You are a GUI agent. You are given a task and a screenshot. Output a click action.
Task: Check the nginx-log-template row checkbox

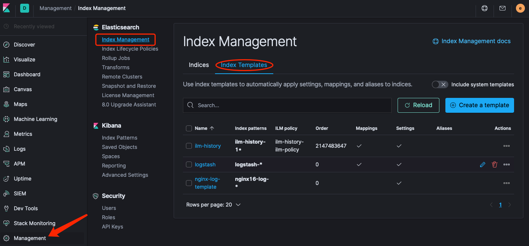pyautogui.click(x=189, y=183)
